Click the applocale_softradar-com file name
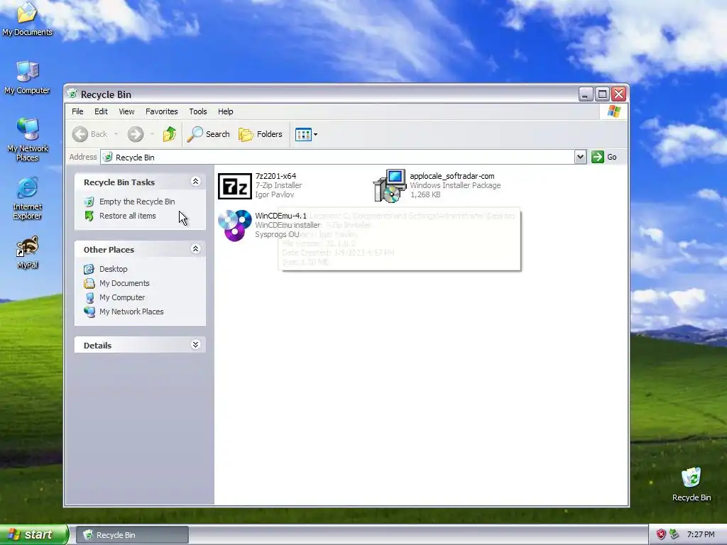Image resolution: width=727 pixels, height=545 pixels. 452,176
